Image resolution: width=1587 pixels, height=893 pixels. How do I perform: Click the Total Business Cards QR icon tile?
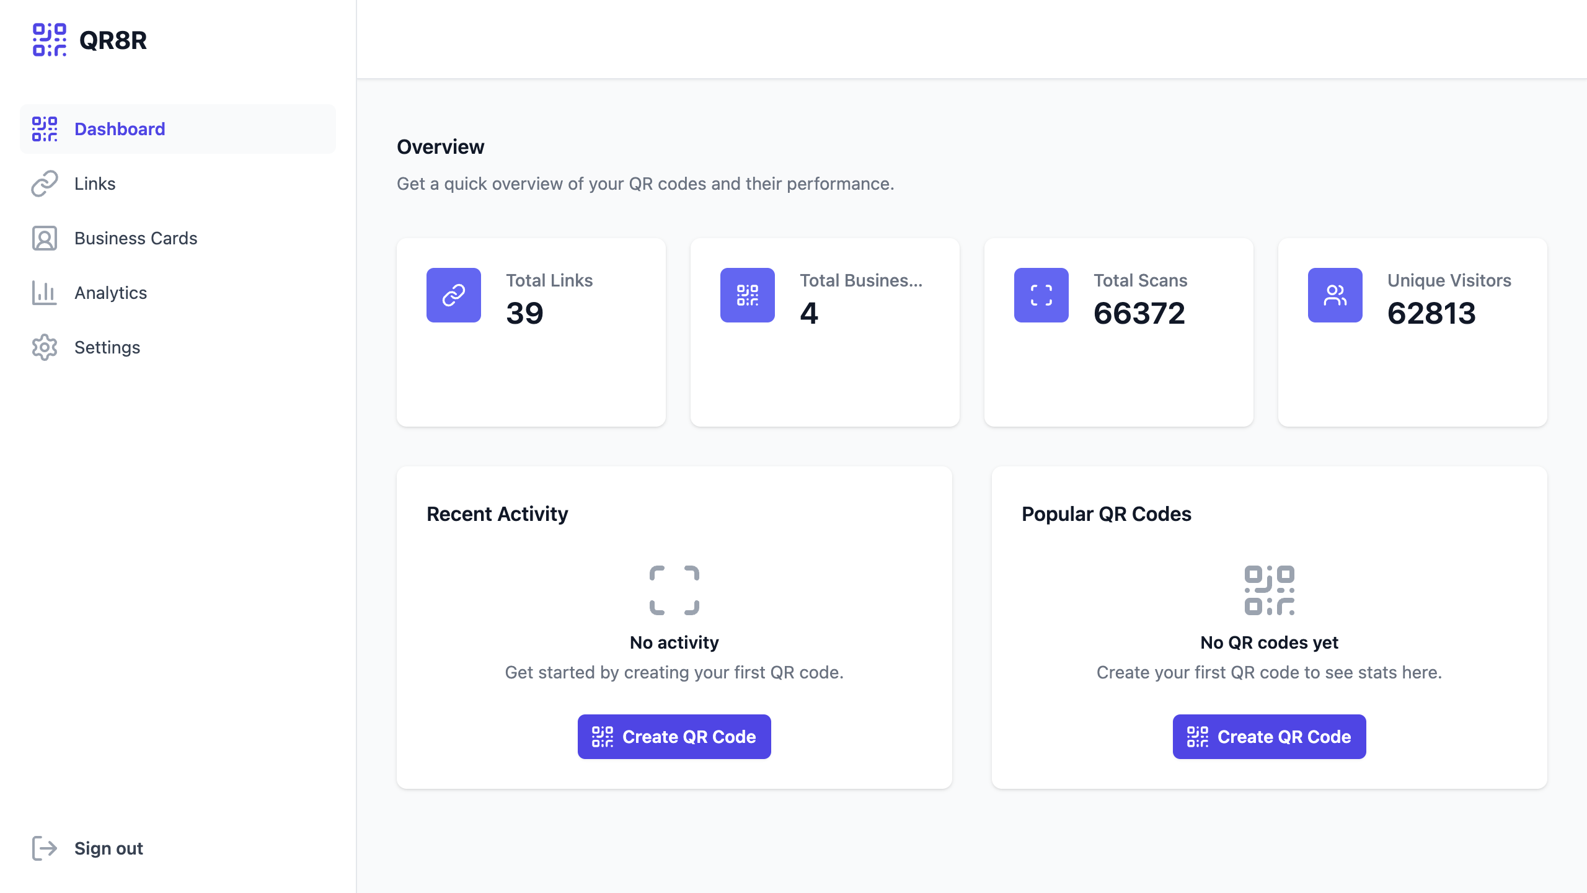pos(748,295)
